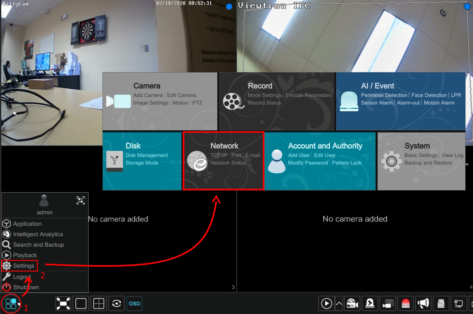
Task: Trigger the red manual alarm icon
Action: tap(406, 304)
